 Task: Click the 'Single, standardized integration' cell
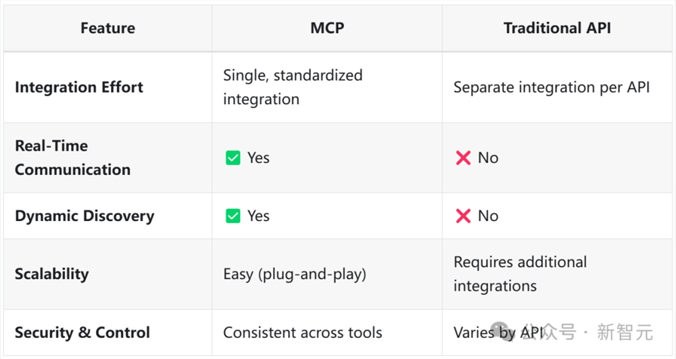click(293, 87)
